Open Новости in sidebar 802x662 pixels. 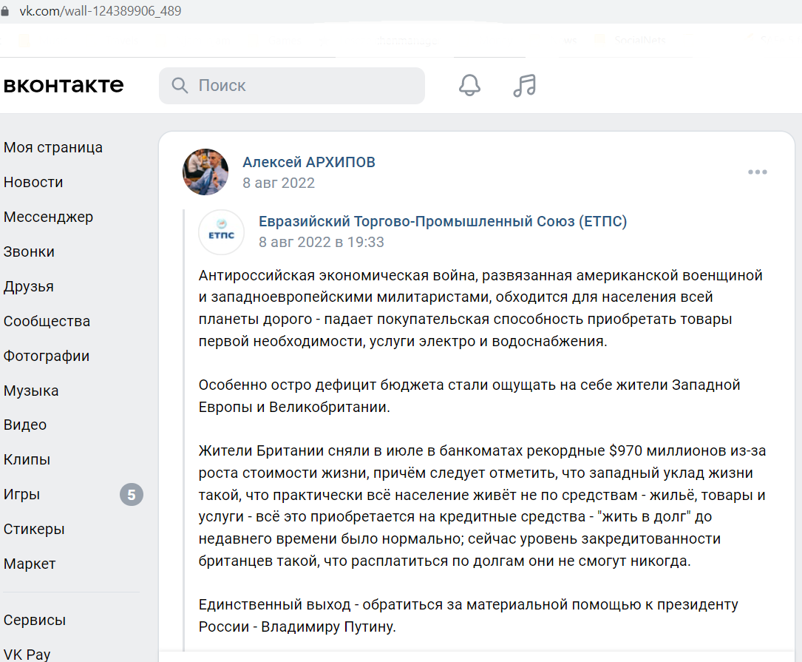point(33,182)
